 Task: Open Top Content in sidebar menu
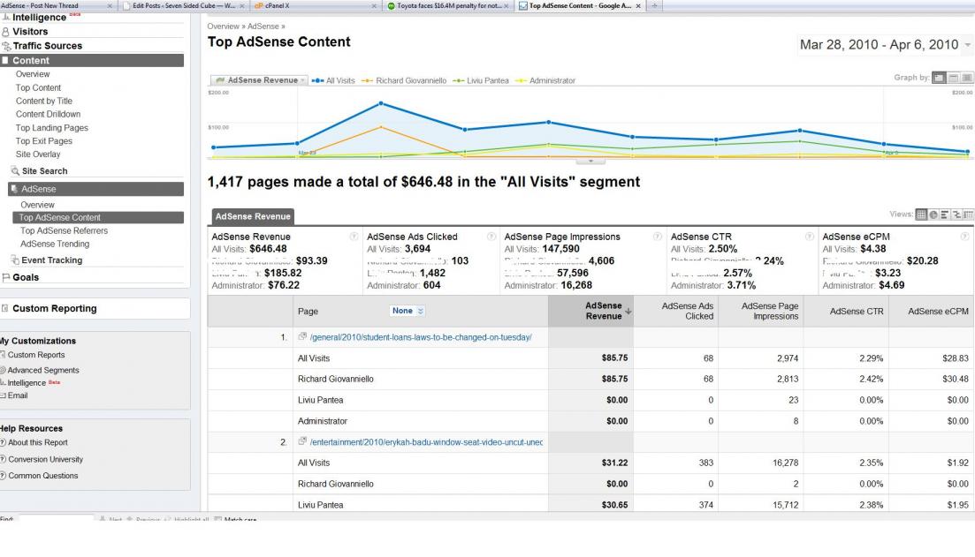click(x=38, y=87)
